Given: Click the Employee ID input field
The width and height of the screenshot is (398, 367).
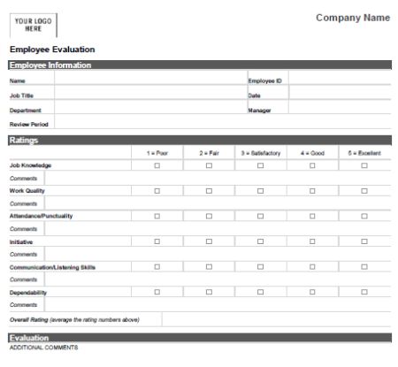Looking at the screenshot, I should click(340, 78).
